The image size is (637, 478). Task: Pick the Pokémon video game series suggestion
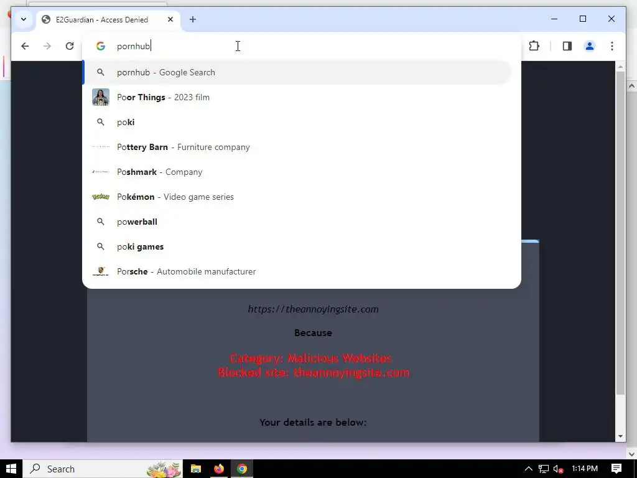tap(297, 197)
